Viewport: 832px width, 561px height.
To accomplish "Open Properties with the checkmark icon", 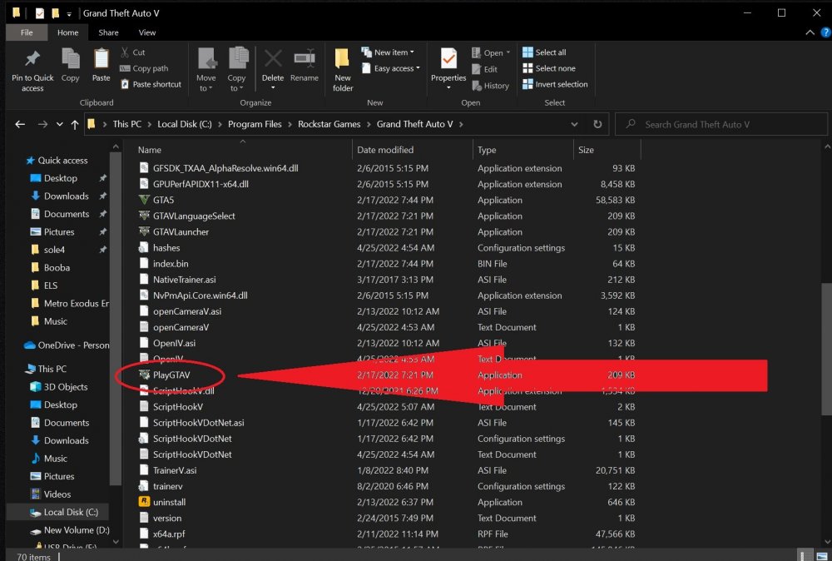I will (x=448, y=60).
